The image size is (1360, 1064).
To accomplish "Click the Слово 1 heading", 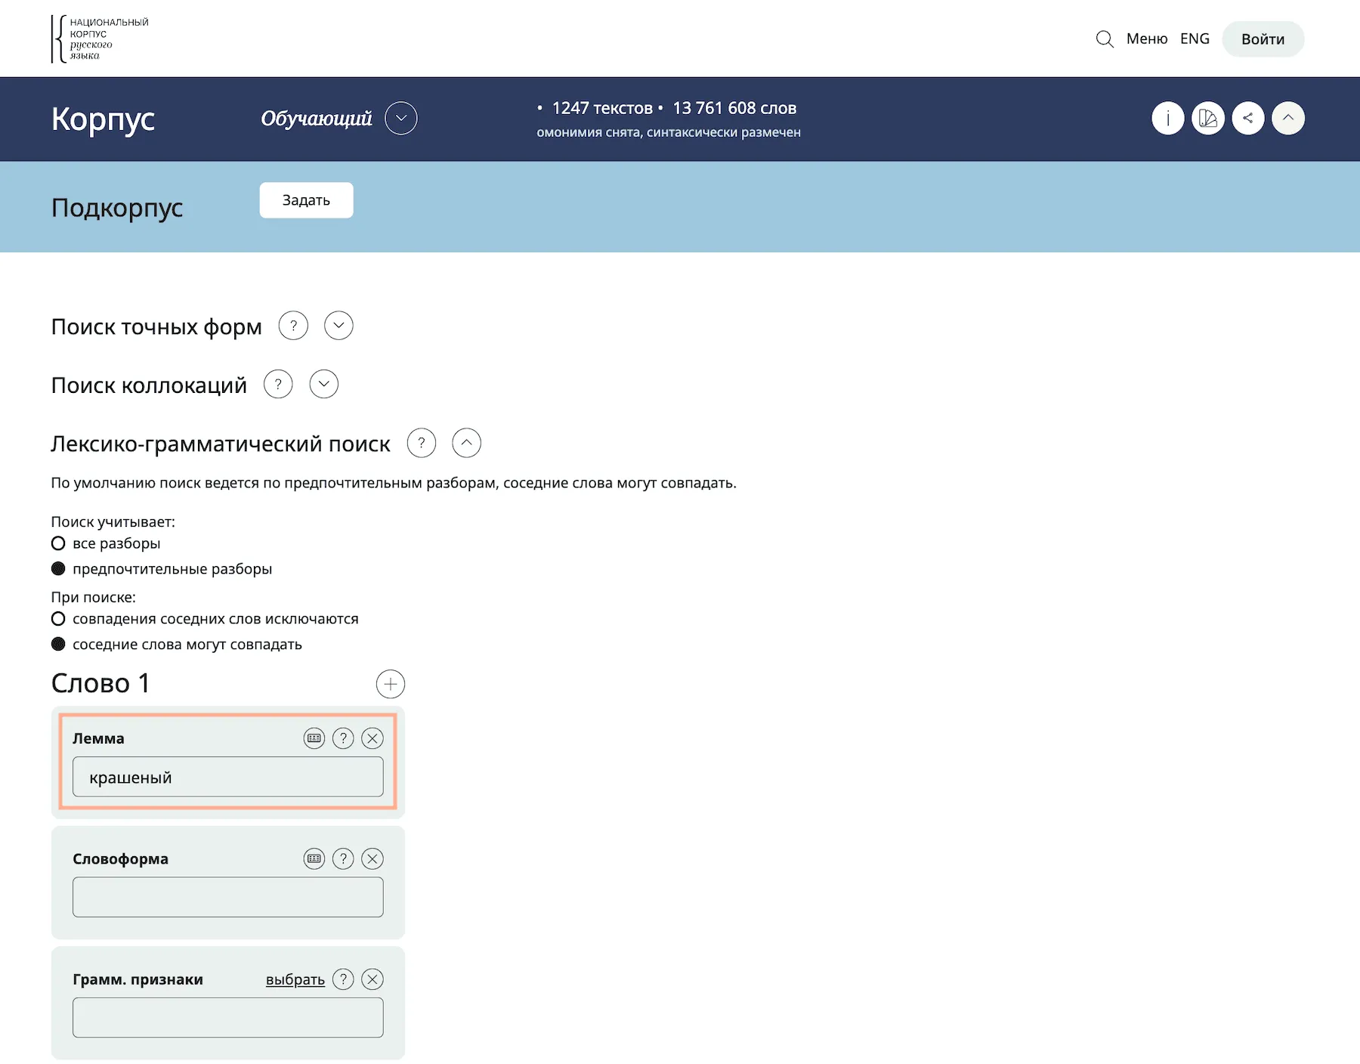I will 100,683.
